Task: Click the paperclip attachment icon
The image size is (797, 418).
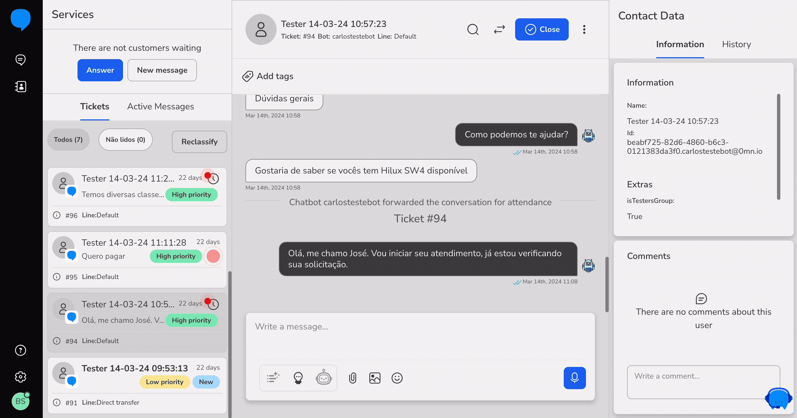Action: click(x=352, y=378)
